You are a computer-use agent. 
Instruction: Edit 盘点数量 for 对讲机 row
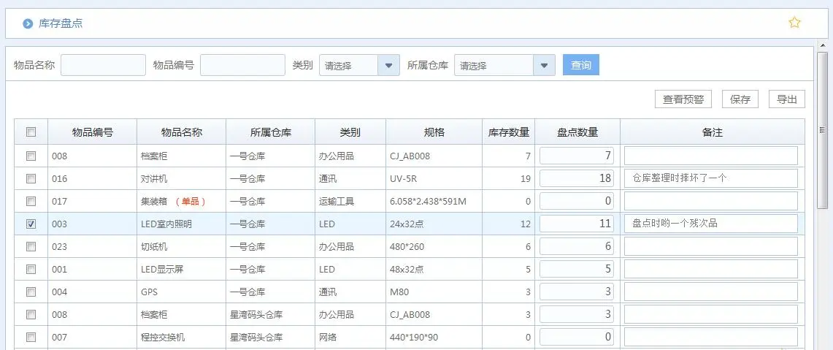click(x=577, y=178)
